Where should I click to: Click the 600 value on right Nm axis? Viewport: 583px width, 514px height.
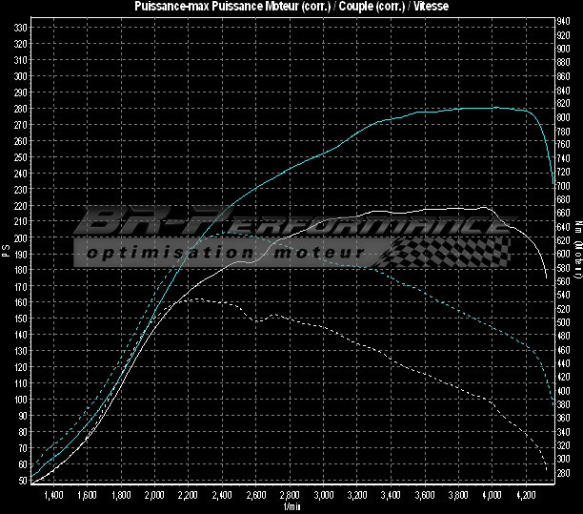(x=564, y=254)
